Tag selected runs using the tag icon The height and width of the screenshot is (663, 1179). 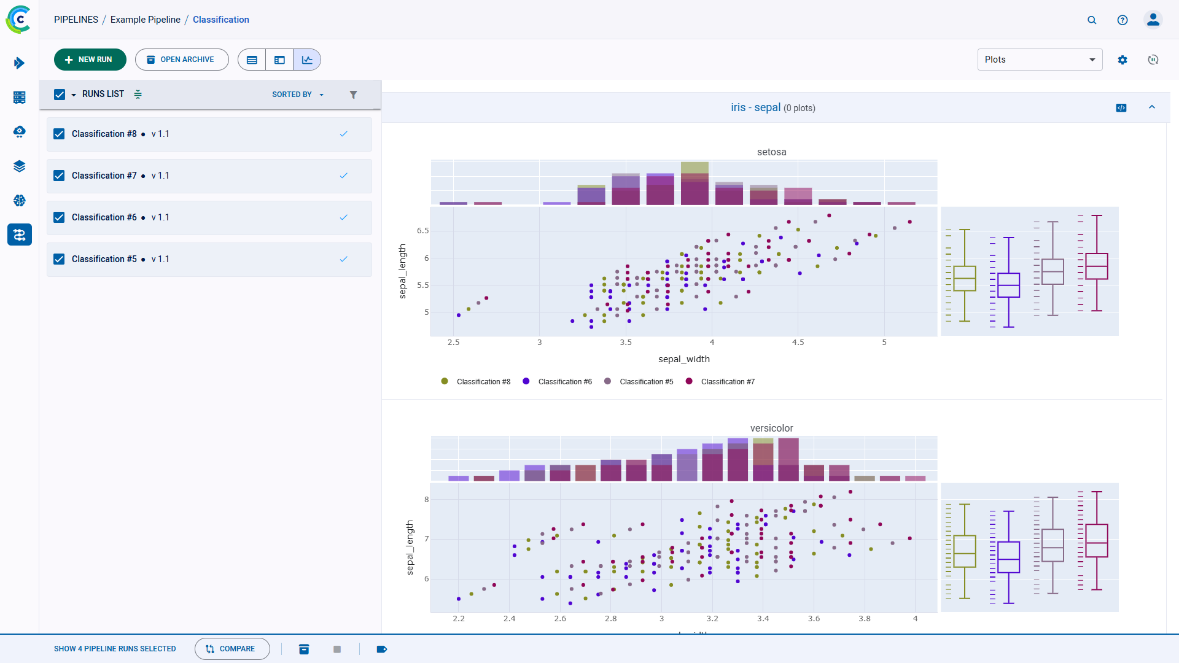click(382, 649)
